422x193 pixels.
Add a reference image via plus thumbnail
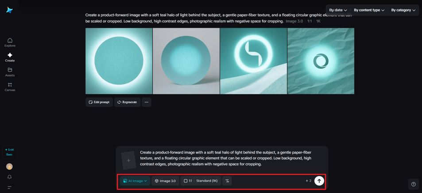coord(128,160)
